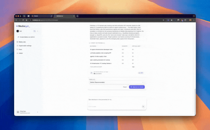Click the keyword 'LLM data pipeline web scraping API'
210x130 pixels.
click(x=101, y=53)
